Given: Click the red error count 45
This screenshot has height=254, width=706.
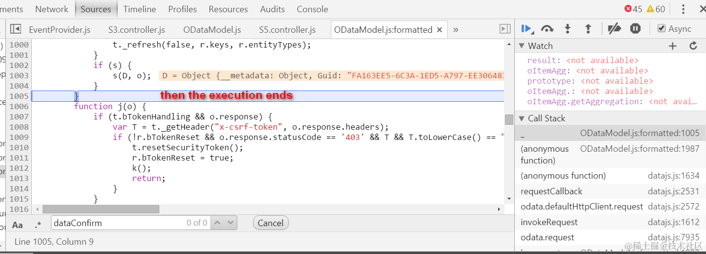Looking at the screenshot, I should click(633, 9).
